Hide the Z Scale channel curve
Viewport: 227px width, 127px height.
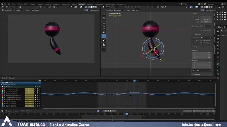(x=5, y=106)
